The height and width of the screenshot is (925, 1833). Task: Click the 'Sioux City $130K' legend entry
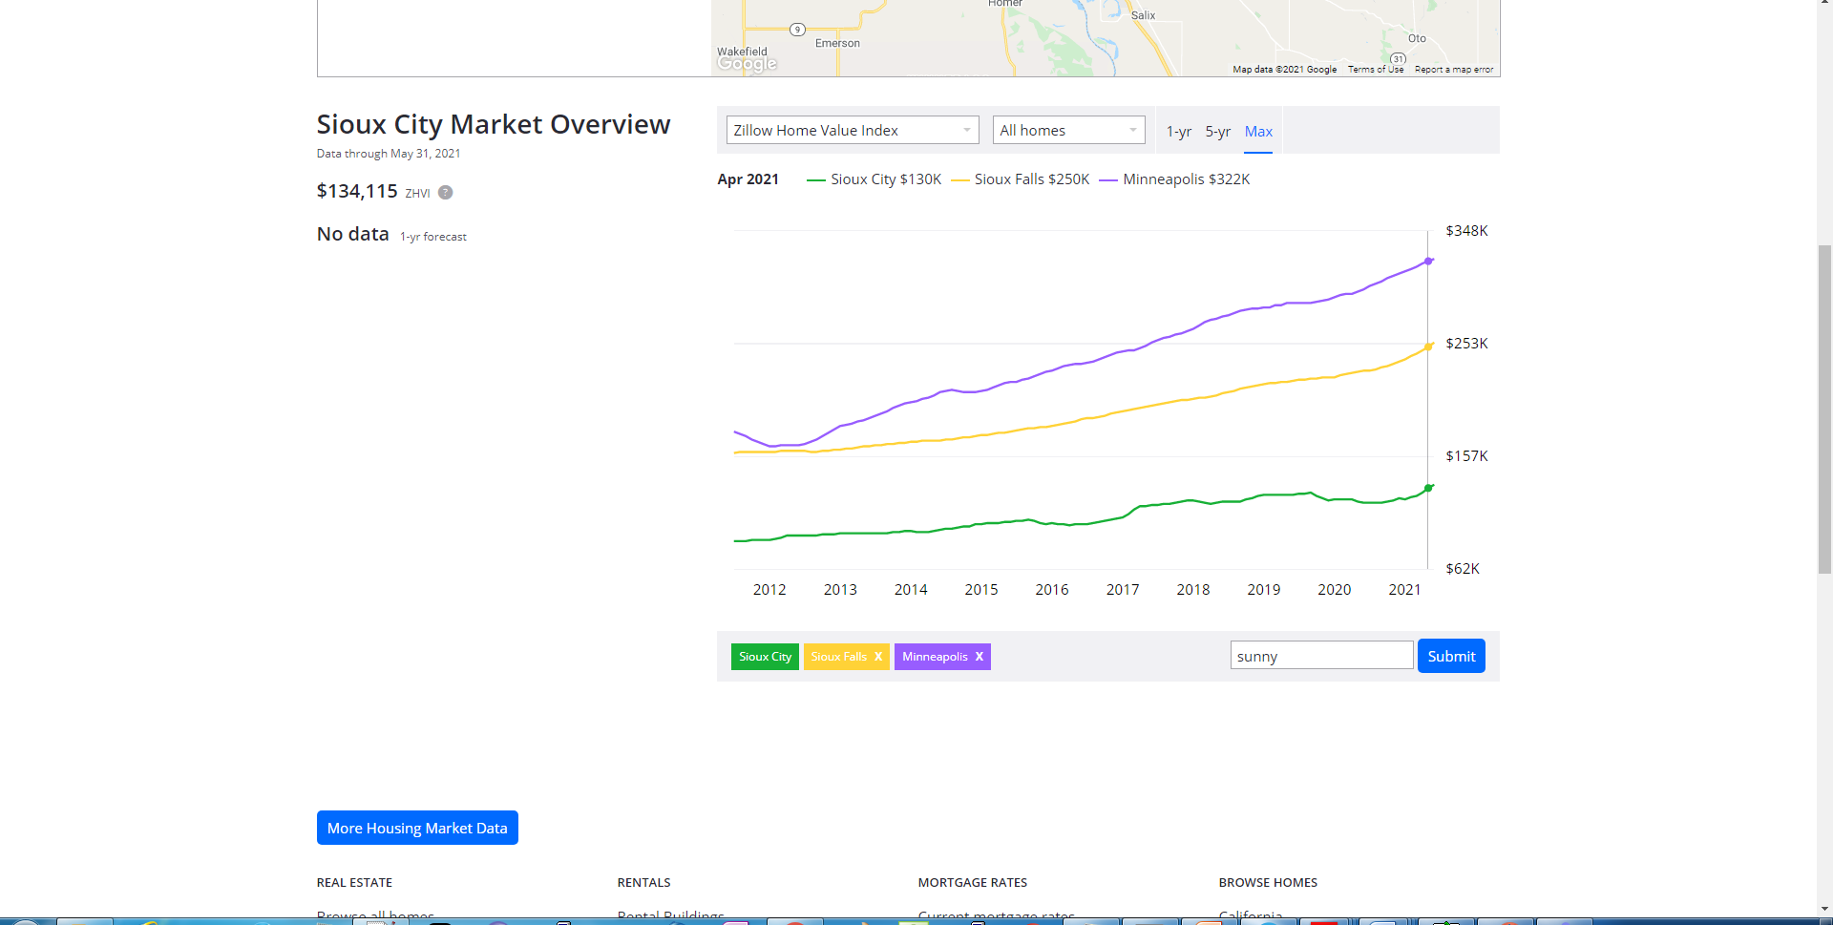[874, 179]
